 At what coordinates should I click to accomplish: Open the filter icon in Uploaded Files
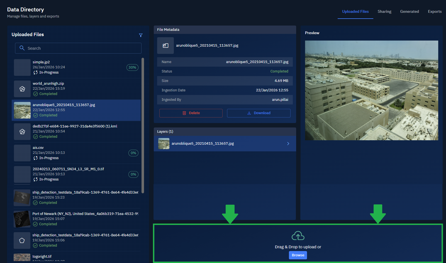pyautogui.click(x=141, y=35)
